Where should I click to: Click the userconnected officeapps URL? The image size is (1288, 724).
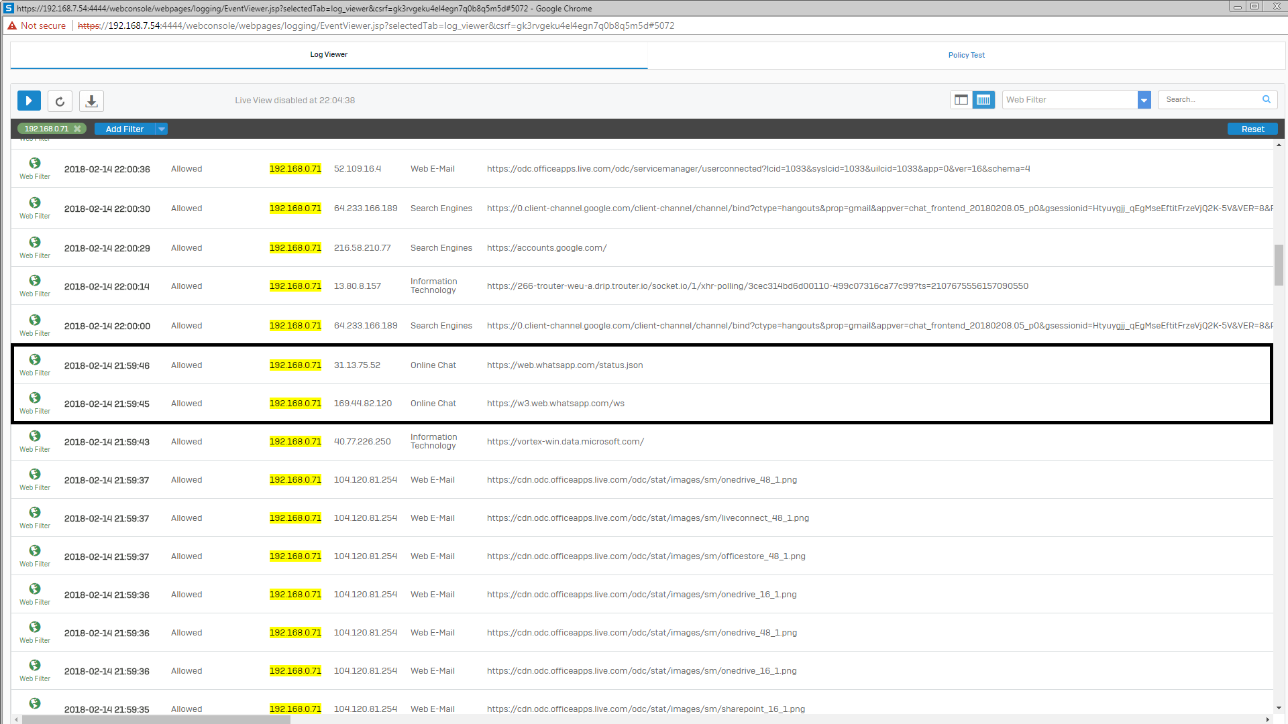coord(759,169)
